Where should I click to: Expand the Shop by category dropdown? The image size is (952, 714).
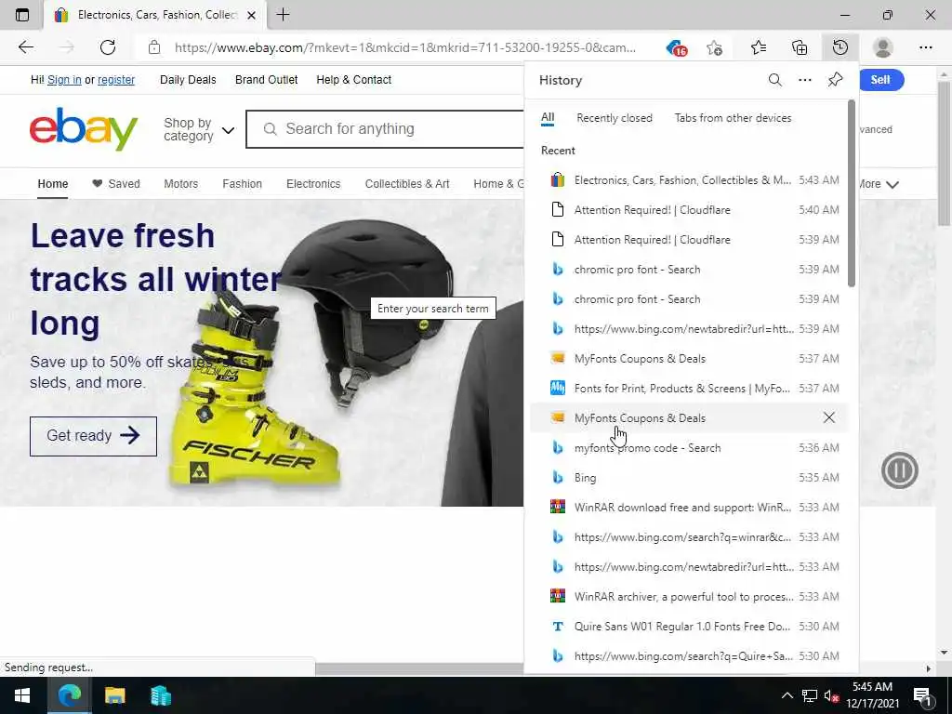pos(199,129)
